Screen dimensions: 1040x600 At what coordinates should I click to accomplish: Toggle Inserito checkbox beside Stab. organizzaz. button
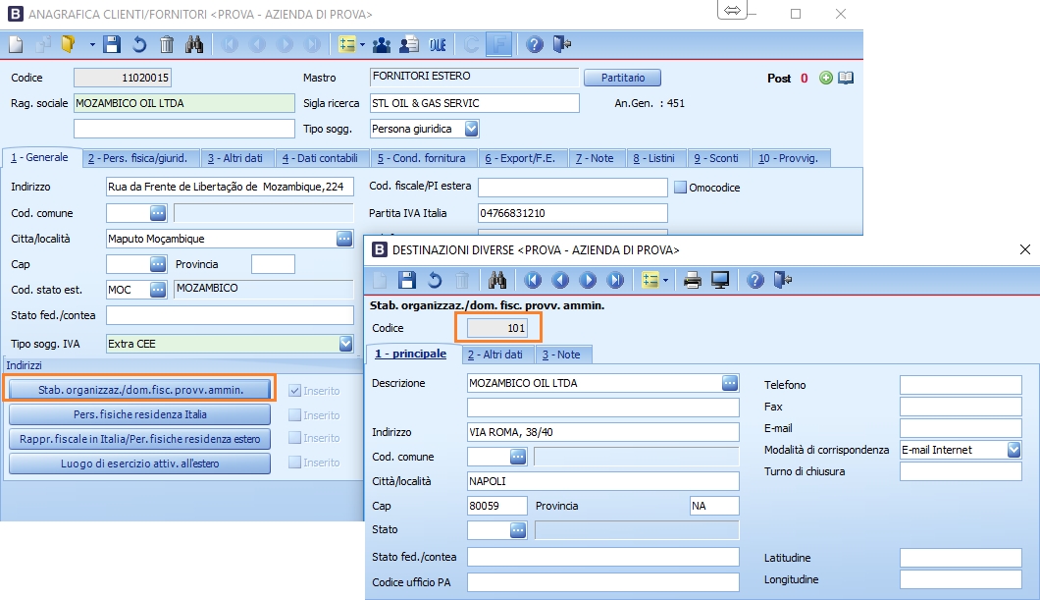[295, 390]
